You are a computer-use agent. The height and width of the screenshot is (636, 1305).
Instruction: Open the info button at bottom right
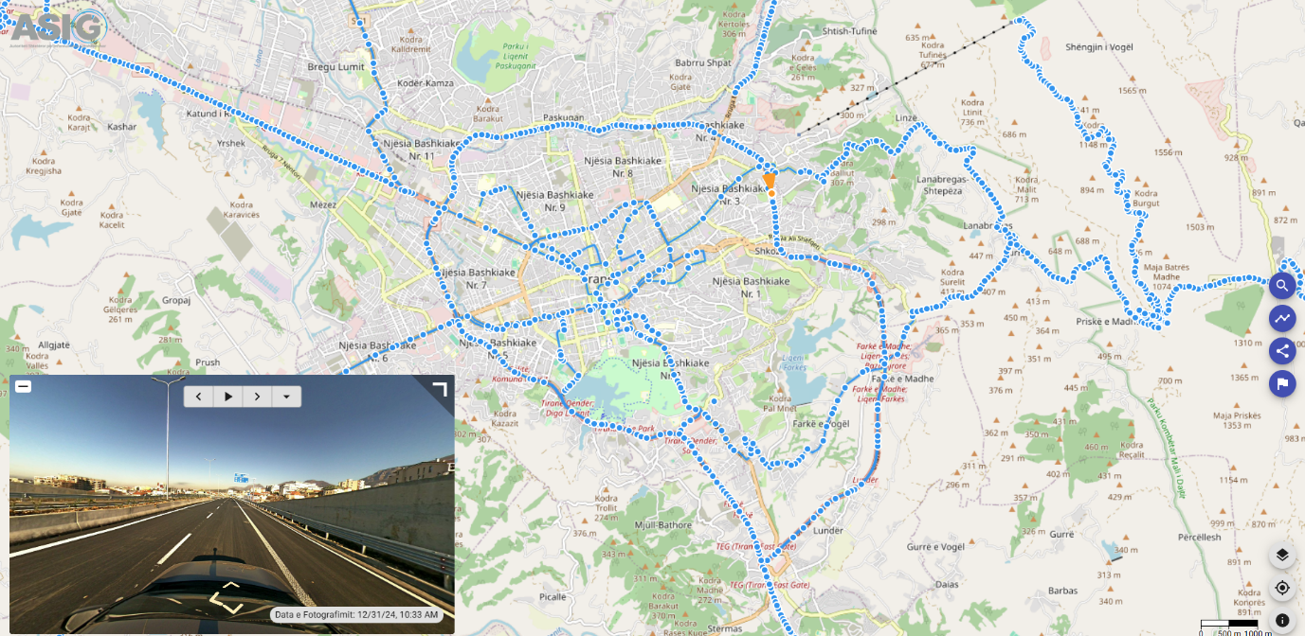(1282, 620)
